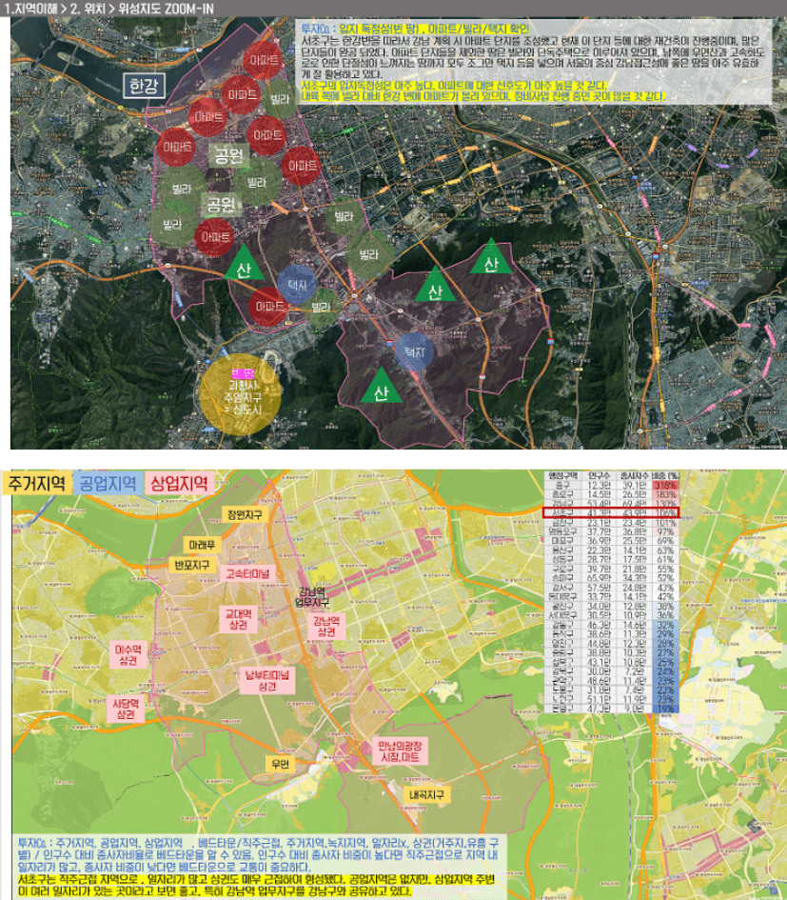Click the 비중 (%) column header
Viewport: 787px width, 900px height.
pos(665,475)
